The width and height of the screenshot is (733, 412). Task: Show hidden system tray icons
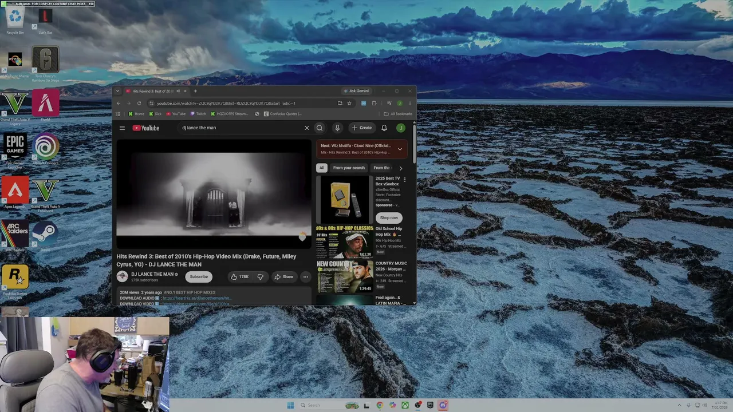coord(680,405)
